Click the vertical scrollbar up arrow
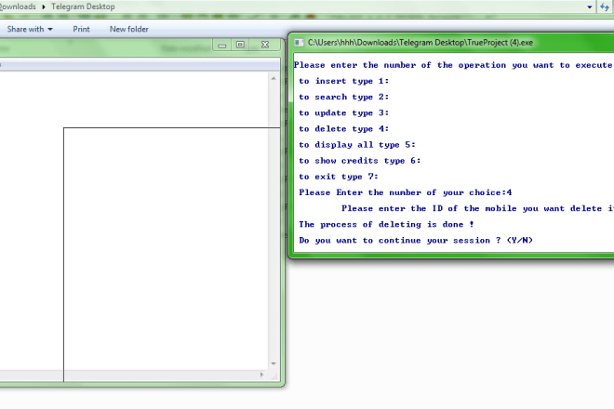 [x=274, y=79]
